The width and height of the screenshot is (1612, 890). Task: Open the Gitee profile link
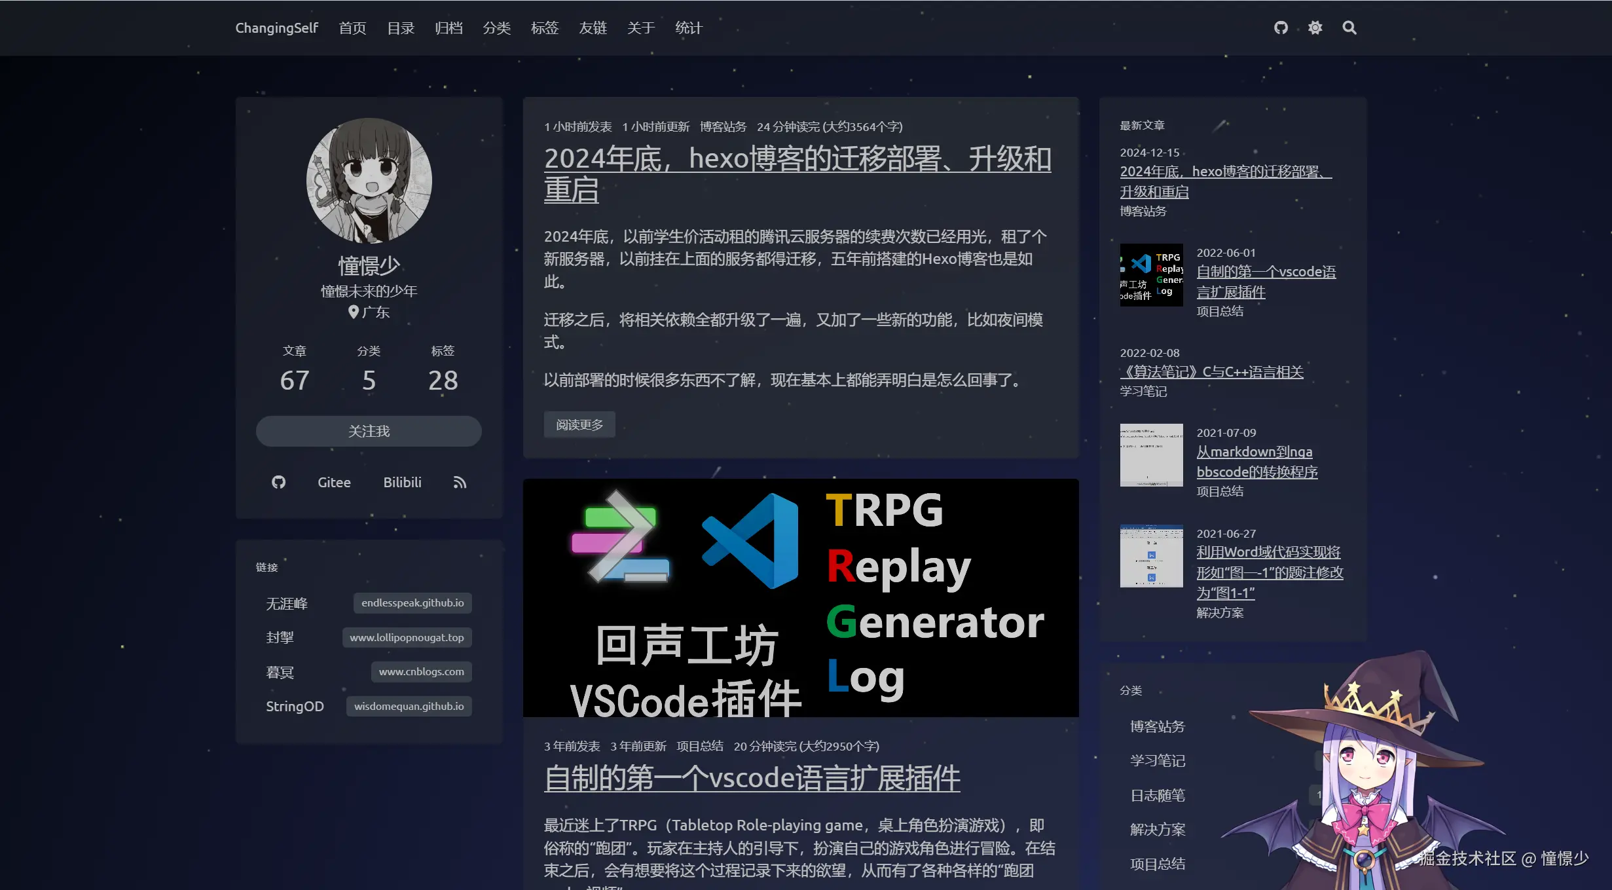pyautogui.click(x=333, y=482)
